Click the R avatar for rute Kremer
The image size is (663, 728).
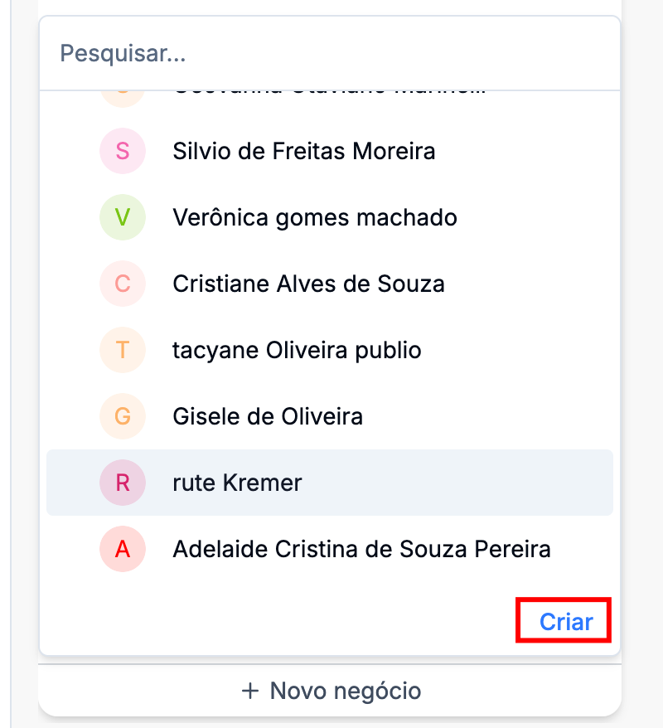click(x=123, y=483)
